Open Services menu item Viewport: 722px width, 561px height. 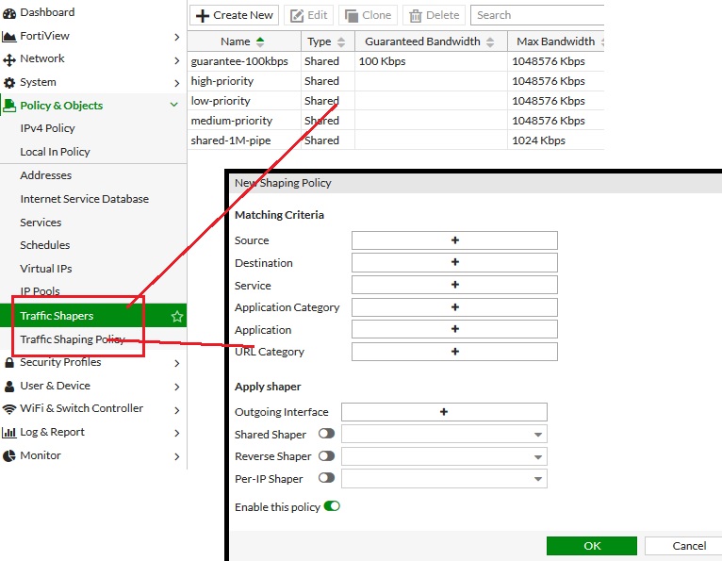41,223
